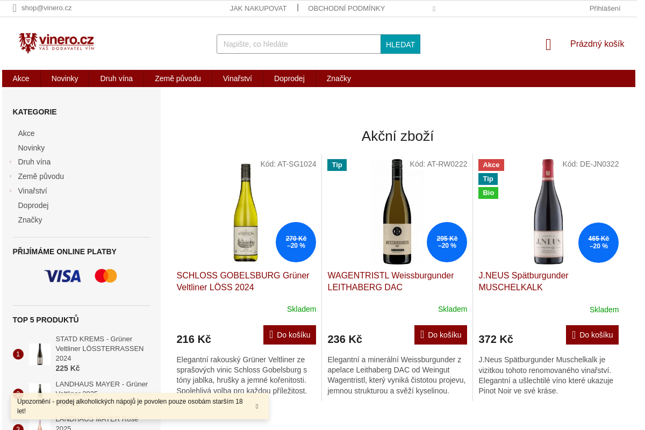645x430 pixels.
Task: Open Vinařství in the red menu bar
Action: [x=238, y=78]
